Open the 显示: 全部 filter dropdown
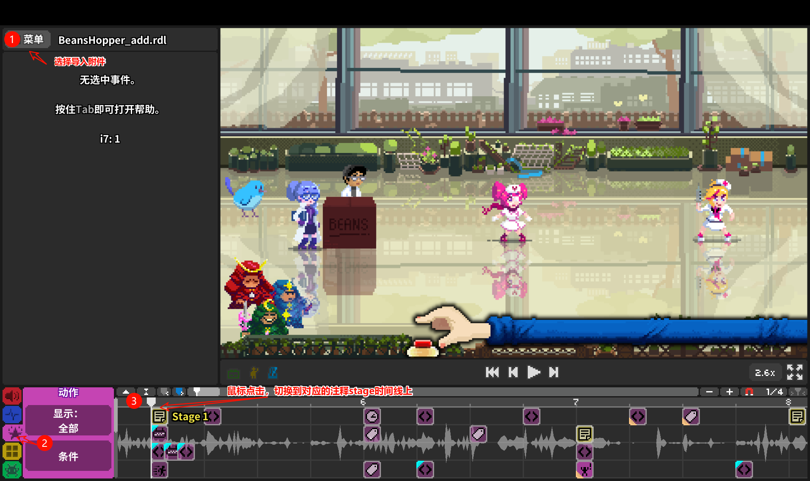 (68, 421)
